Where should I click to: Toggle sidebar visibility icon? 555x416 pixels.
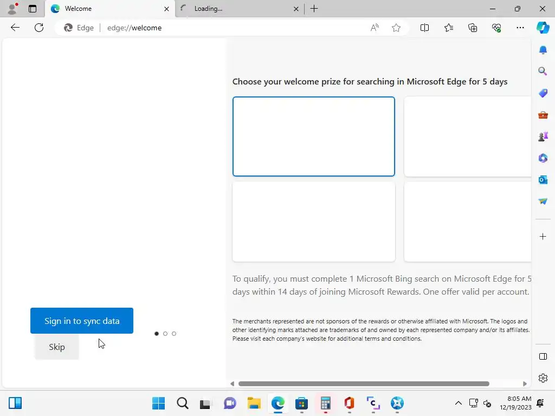[x=543, y=356]
